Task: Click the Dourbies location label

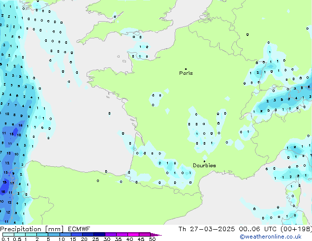Action: coord(204,165)
